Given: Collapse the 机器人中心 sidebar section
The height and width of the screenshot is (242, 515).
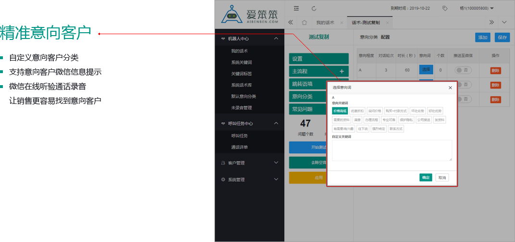Looking at the screenshot, I should (x=250, y=38).
